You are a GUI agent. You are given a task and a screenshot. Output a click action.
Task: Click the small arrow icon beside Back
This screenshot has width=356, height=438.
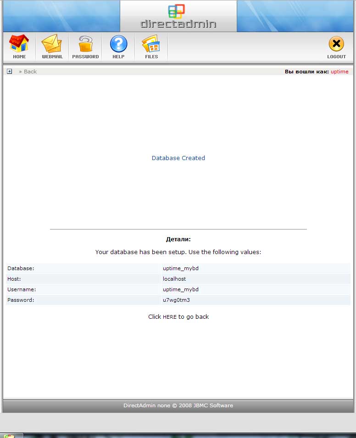tap(10, 72)
